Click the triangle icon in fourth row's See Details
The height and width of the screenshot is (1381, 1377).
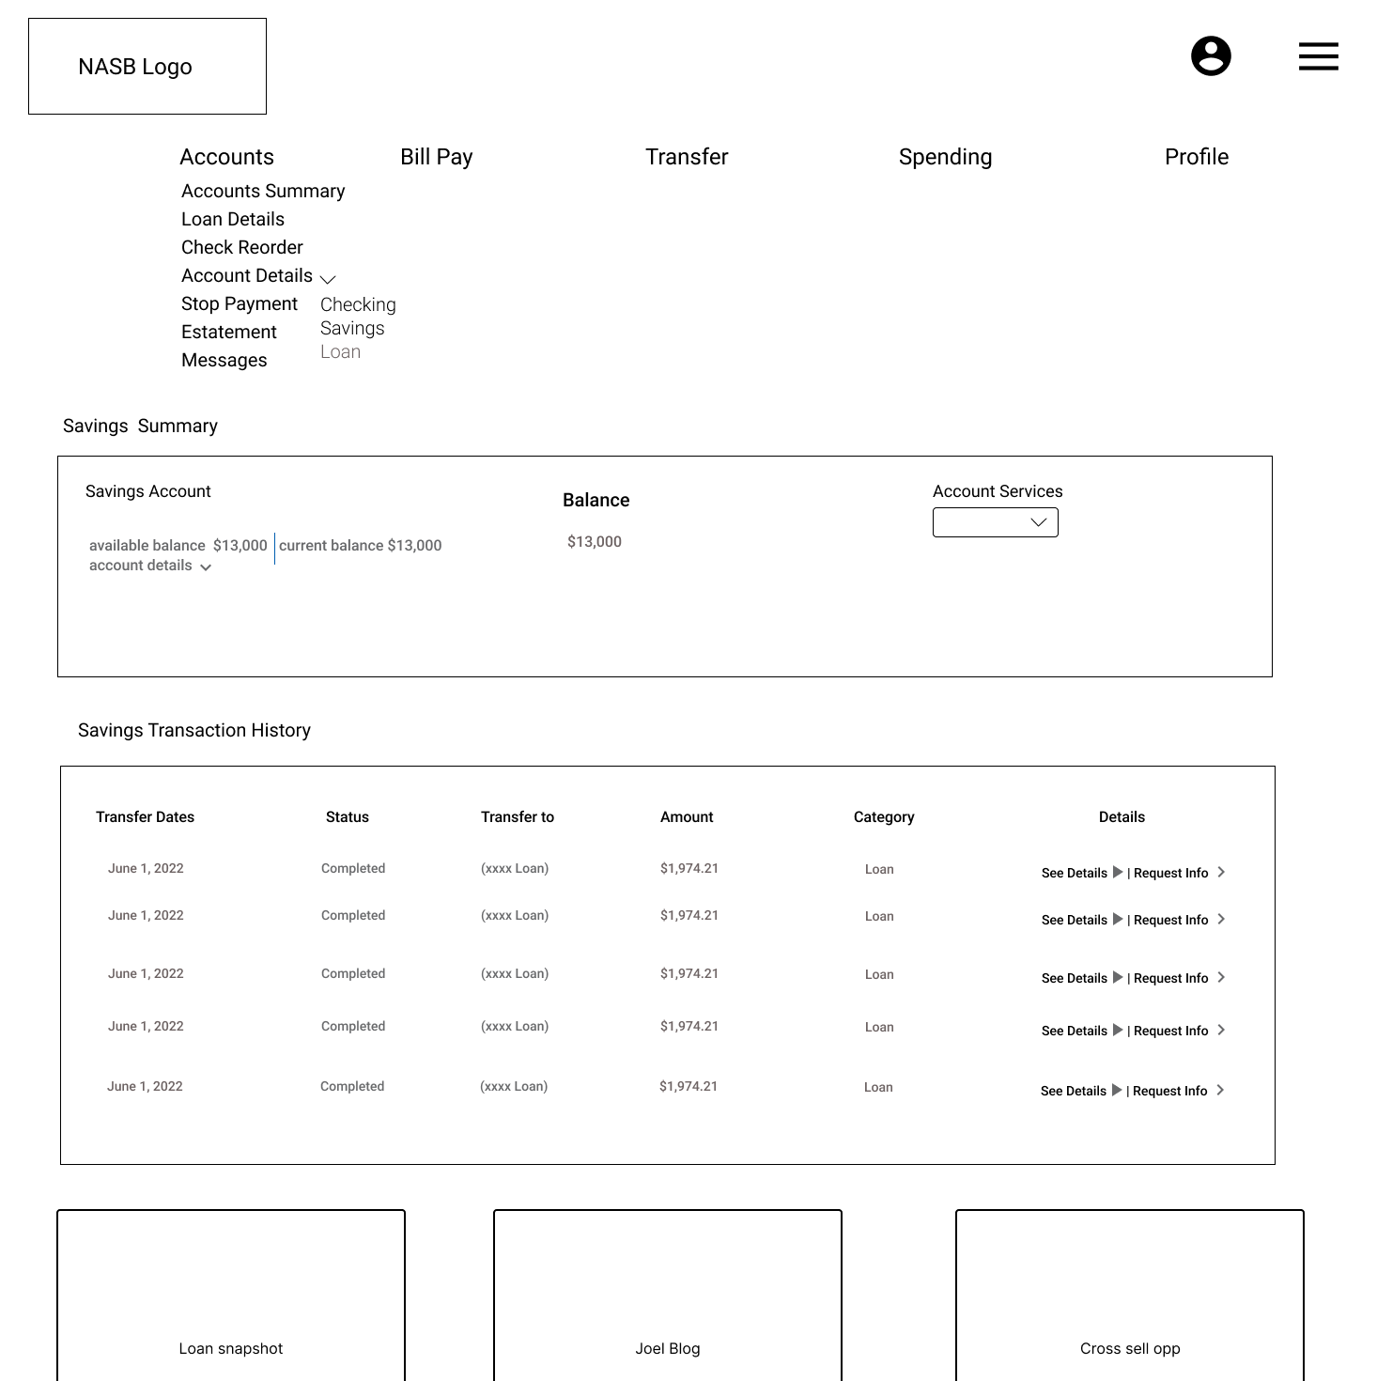[1118, 1030]
